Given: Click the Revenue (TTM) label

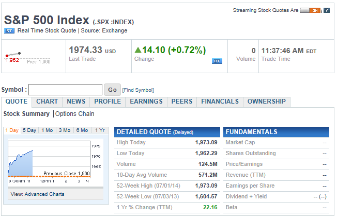Looking at the screenshot, I should click(x=246, y=175).
